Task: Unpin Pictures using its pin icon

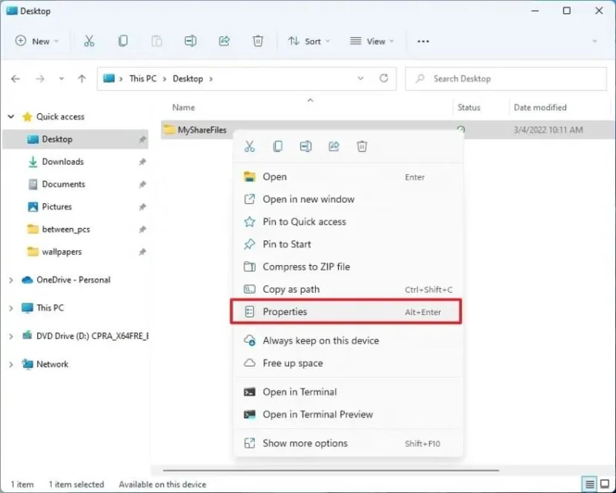Action: (x=142, y=206)
